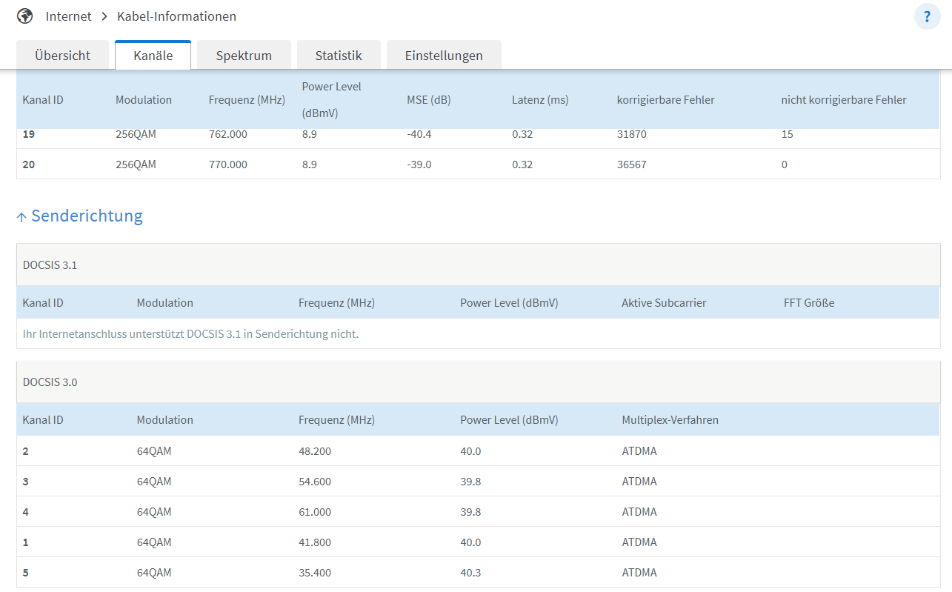Click the DOCSIS 3.1 section header

(50, 265)
